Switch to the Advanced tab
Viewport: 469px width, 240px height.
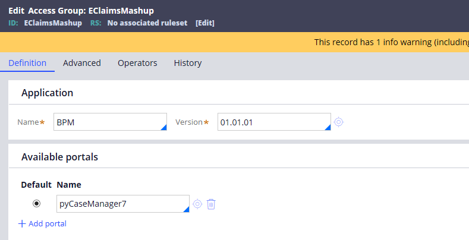(x=81, y=63)
